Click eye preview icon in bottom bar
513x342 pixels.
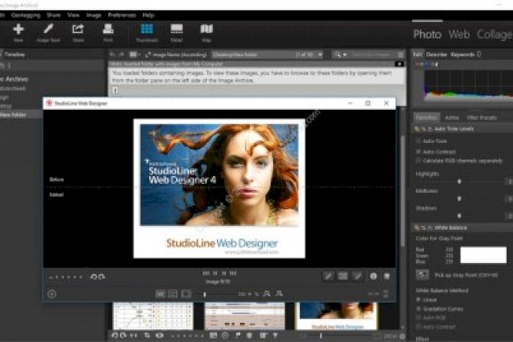pyautogui.click(x=159, y=336)
